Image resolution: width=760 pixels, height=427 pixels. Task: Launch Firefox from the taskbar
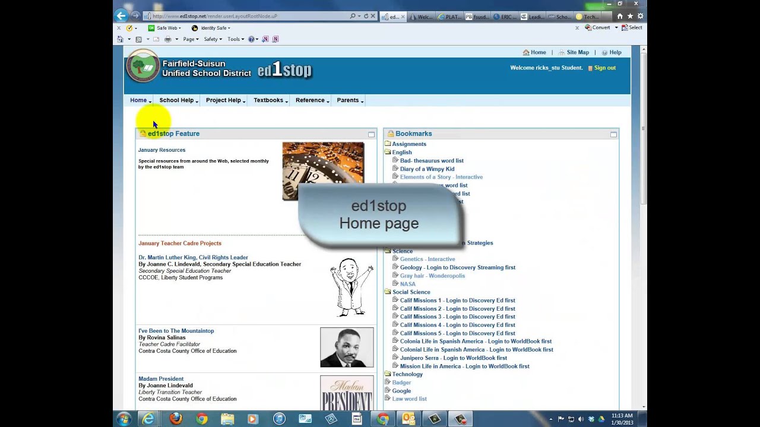tap(176, 419)
